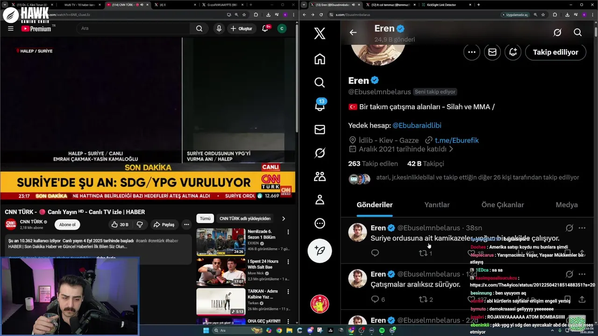Dislike the CNN TÜRK live video
The width and height of the screenshot is (598, 336).
(x=140, y=224)
